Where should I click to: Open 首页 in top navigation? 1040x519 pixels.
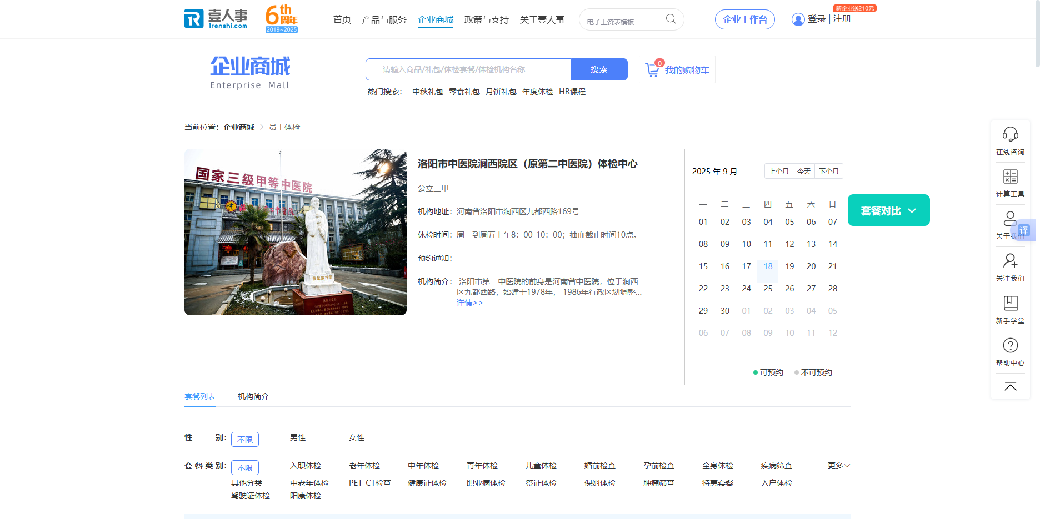point(342,20)
